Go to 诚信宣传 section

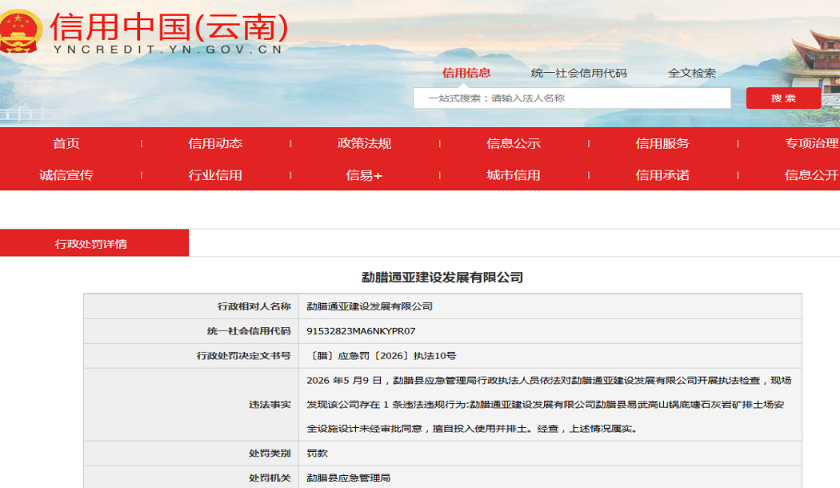click(x=66, y=175)
